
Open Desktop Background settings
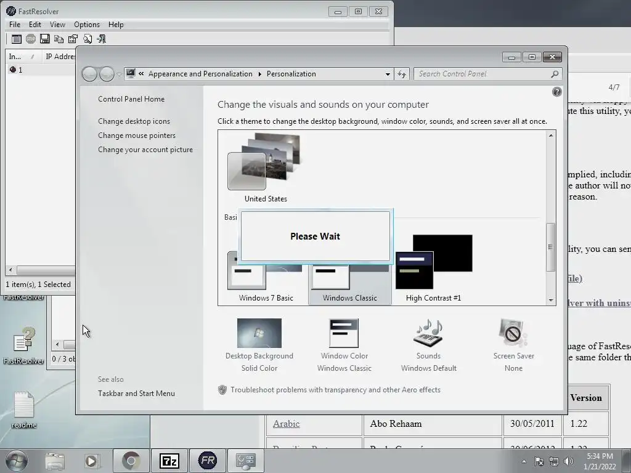[x=259, y=346]
